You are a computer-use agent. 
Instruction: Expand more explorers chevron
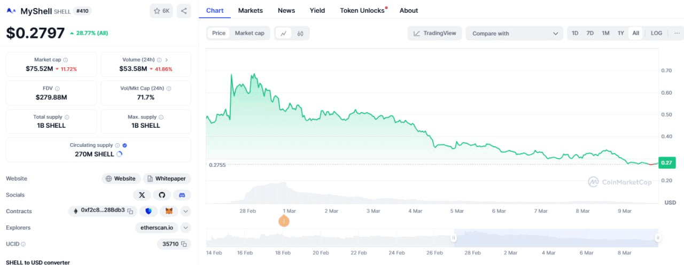pos(185,228)
